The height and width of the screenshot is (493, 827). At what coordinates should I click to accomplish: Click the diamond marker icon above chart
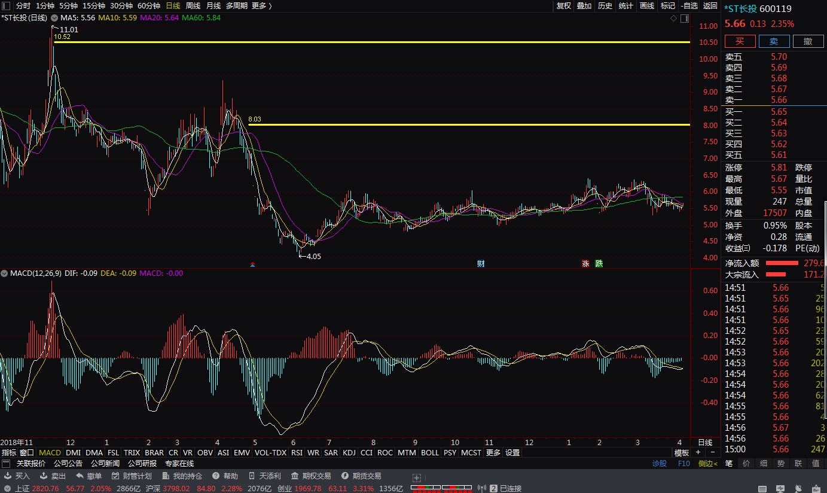point(674,19)
